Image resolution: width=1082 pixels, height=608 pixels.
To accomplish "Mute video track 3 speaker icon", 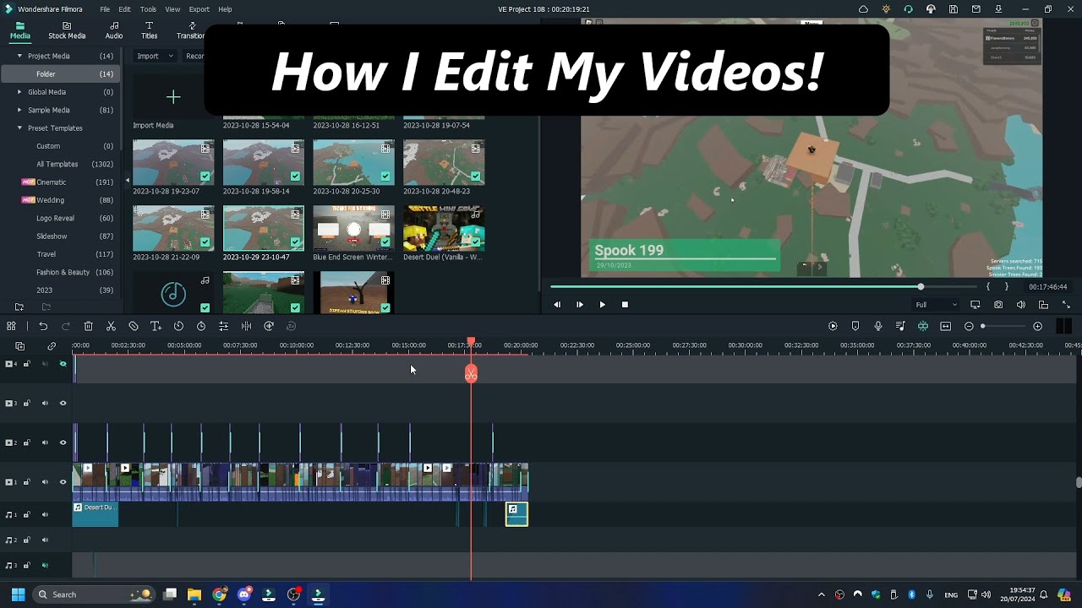I will click(x=45, y=404).
